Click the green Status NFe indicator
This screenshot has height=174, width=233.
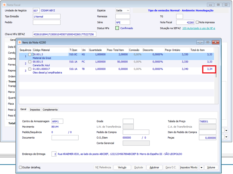point(117,28)
